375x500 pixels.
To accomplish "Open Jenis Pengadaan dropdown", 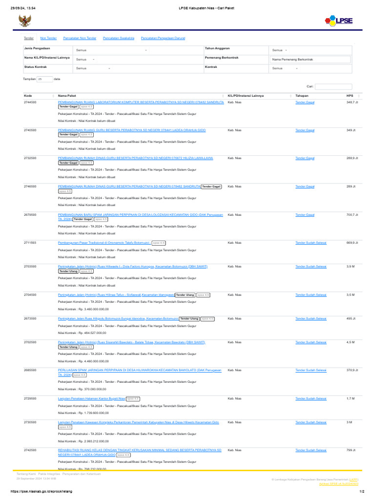I will click(x=111, y=50).
